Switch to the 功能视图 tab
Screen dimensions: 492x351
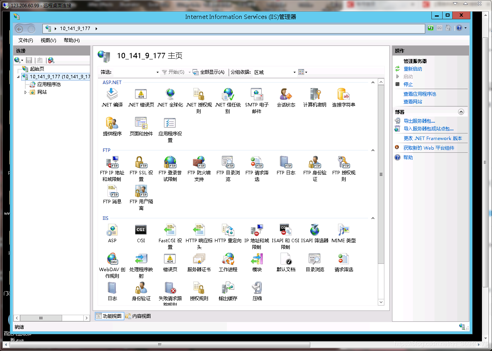pos(109,316)
